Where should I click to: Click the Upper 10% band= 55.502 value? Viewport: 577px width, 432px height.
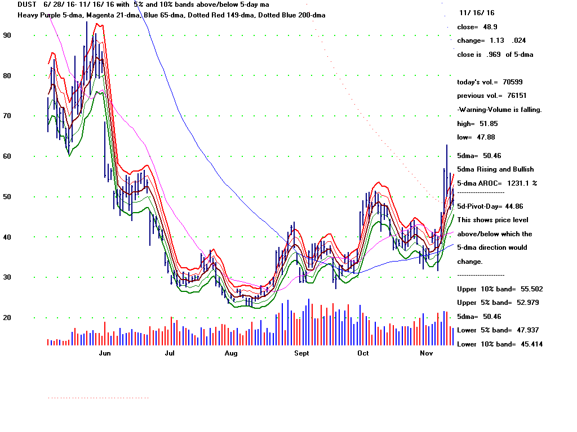500,289
